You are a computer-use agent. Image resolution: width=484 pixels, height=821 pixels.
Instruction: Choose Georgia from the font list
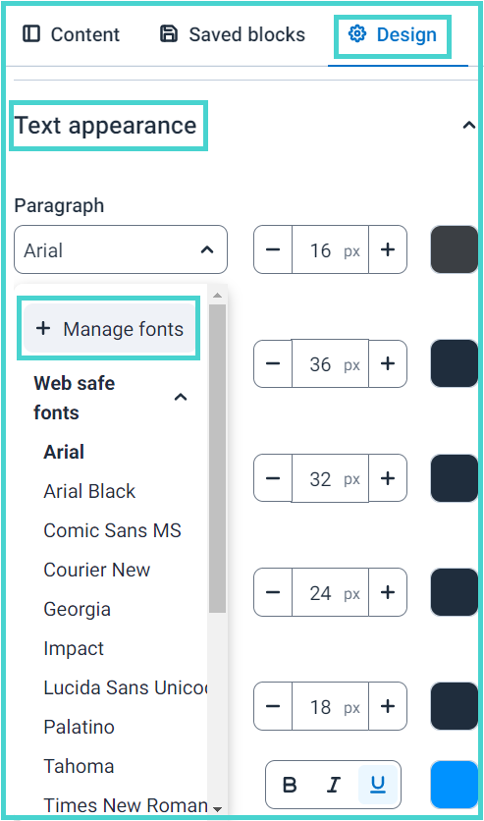pos(77,610)
